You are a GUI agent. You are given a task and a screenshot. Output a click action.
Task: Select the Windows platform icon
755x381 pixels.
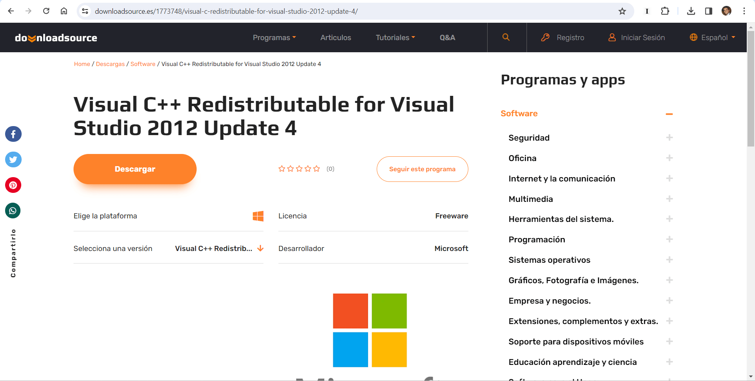tap(258, 216)
